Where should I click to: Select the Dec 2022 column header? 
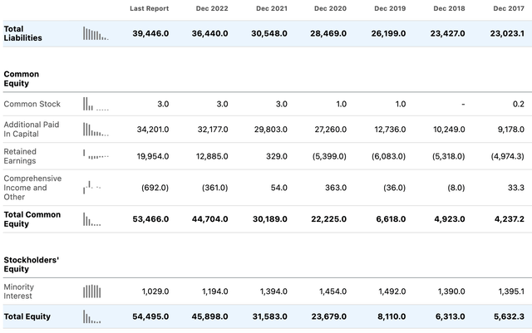tap(212, 8)
